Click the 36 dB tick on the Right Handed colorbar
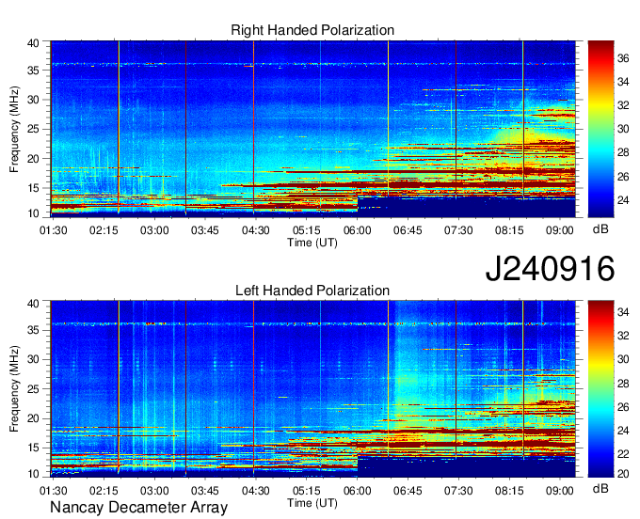This screenshot has width=640, height=519. [x=623, y=58]
